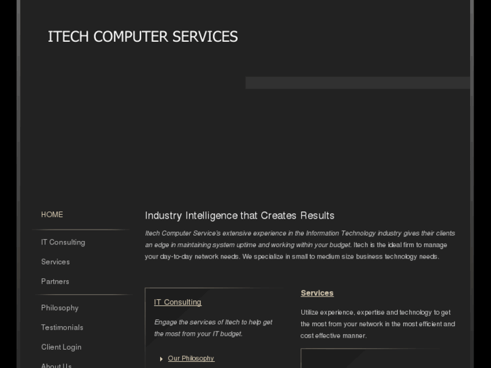Click the Industry Intelligence that Creates Results heading
The image size is (491, 368).
(240, 215)
